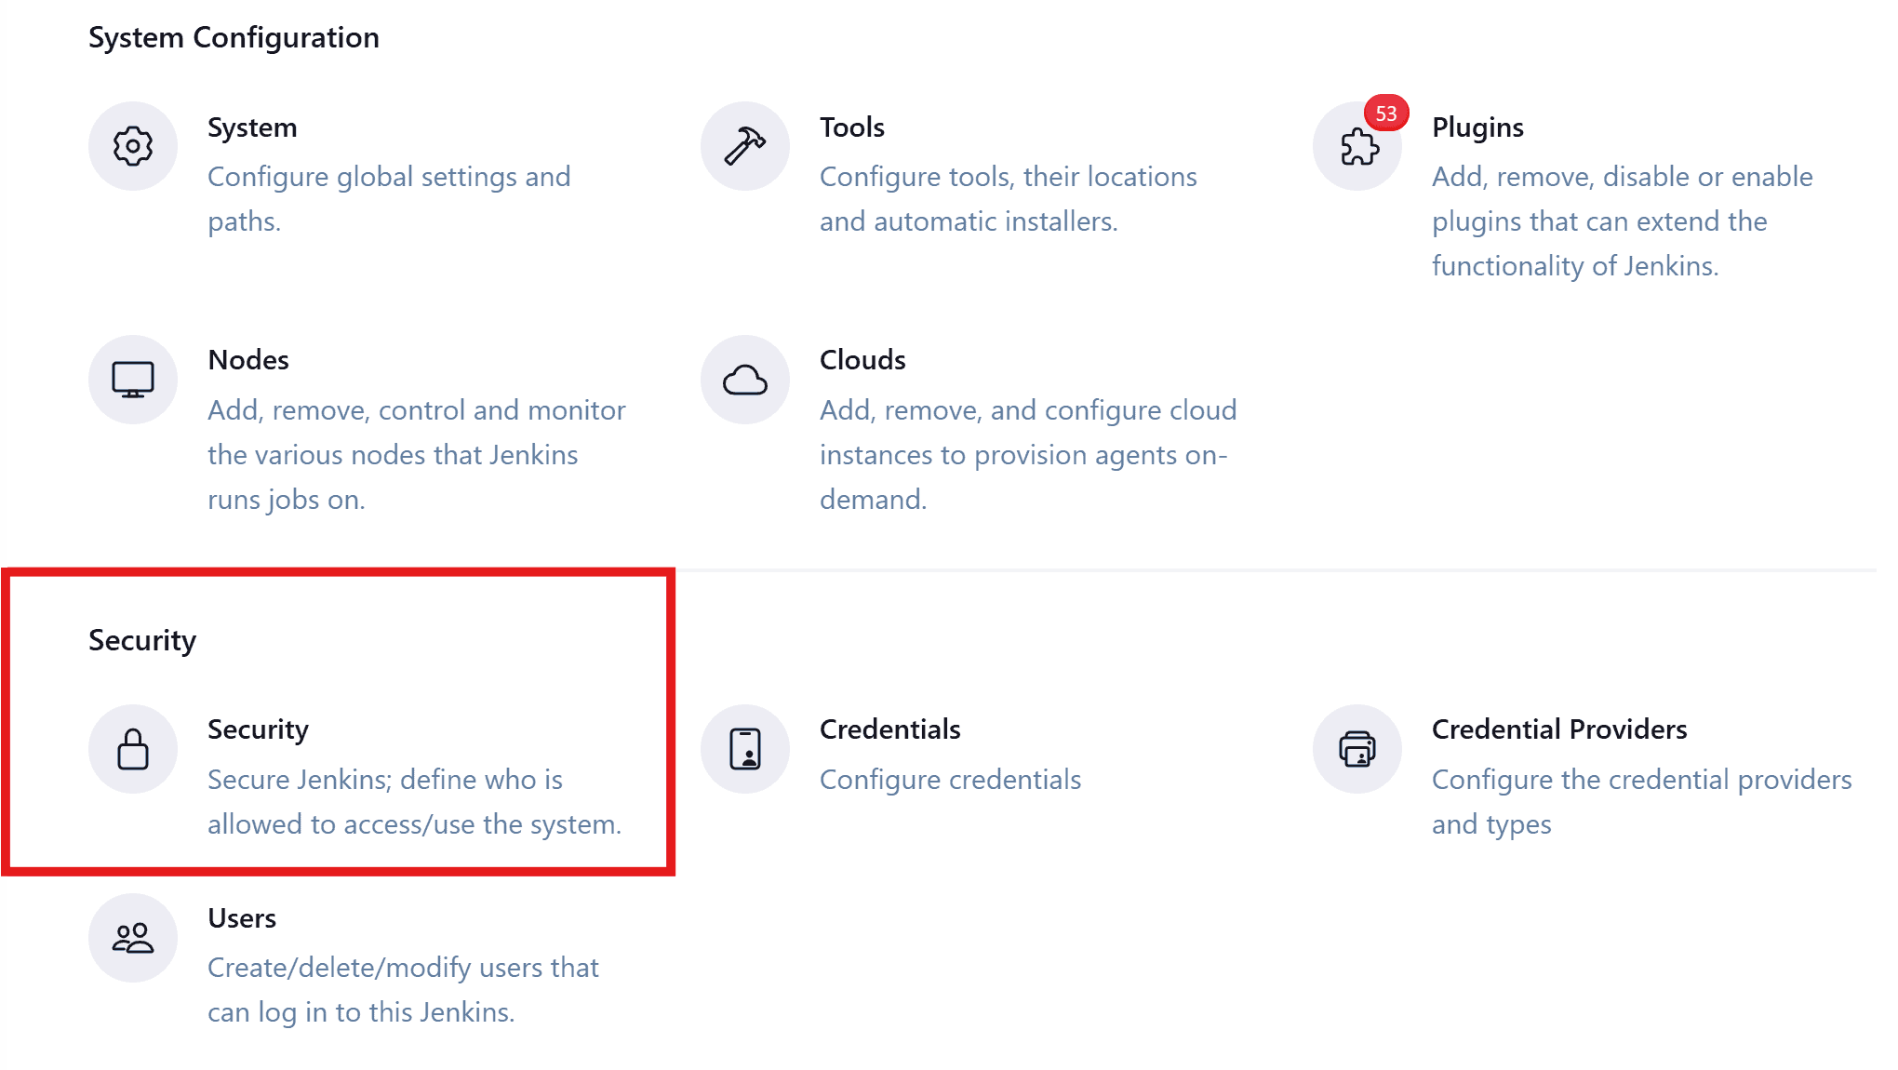Select the Nodes monitor icon

(x=133, y=379)
